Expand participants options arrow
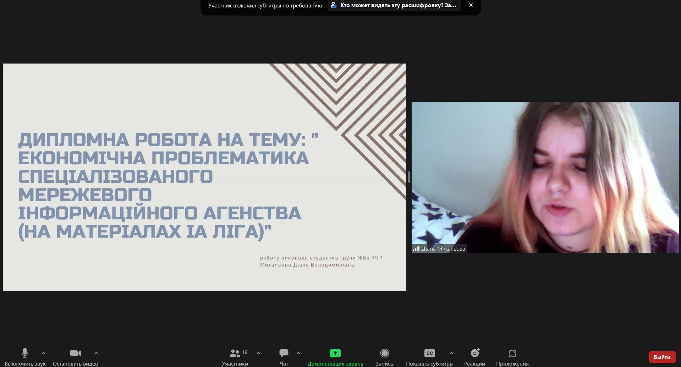Image resolution: width=681 pixels, height=367 pixels. point(258,353)
